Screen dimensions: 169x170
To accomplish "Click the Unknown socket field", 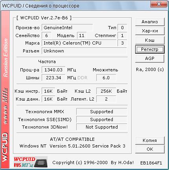I will tap(84, 51).
